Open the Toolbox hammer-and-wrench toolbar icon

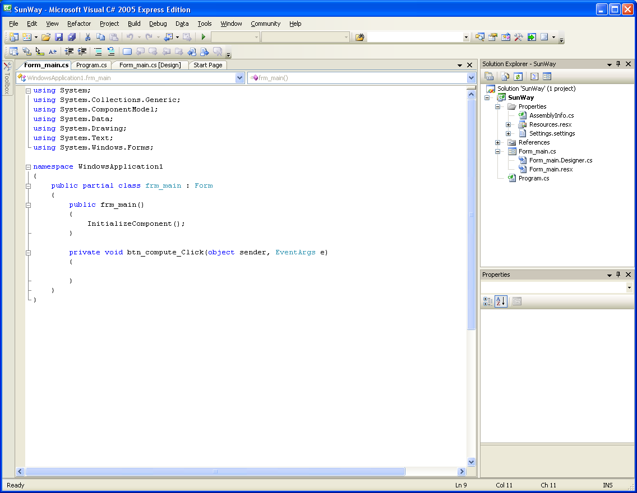[x=518, y=38]
